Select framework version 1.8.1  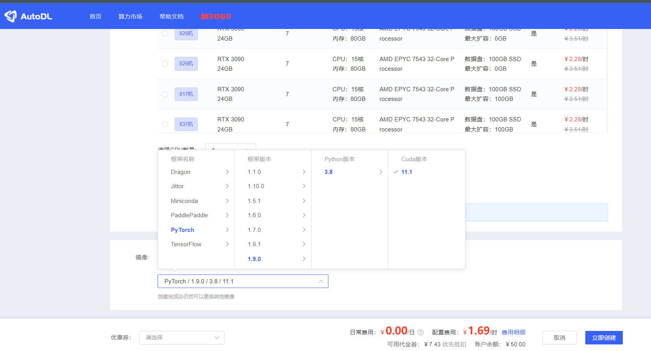coord(254,244)
